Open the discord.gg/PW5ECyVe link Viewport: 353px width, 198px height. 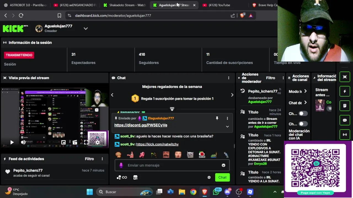pyautogui.click(x=141, y=125)
